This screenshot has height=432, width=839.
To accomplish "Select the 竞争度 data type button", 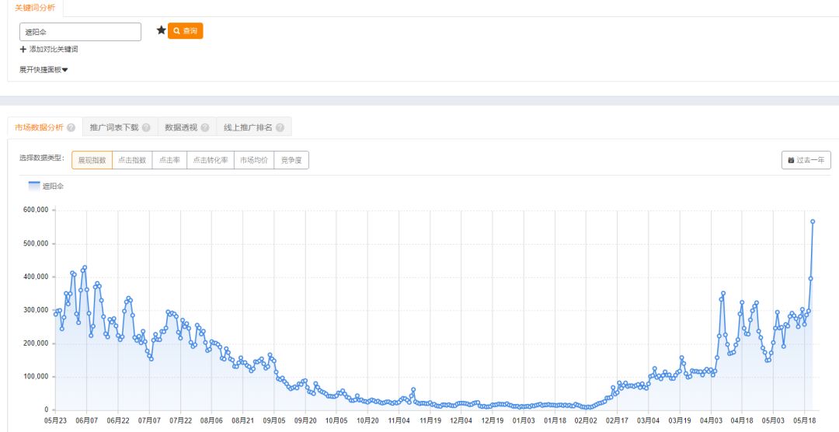I will coord(291,160).
